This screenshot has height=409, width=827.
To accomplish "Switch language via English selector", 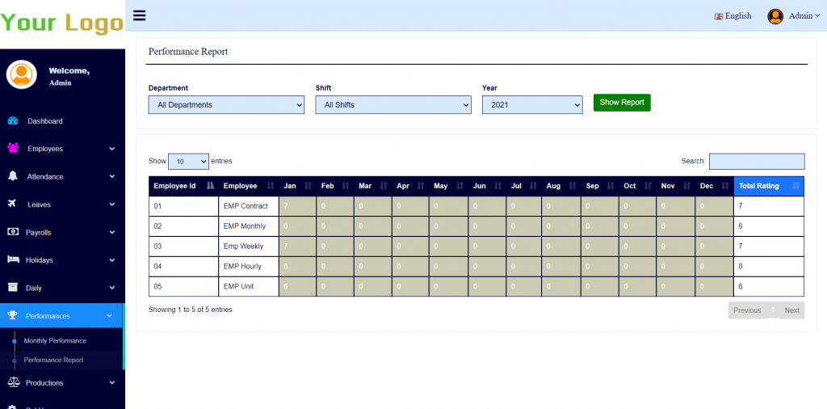I will (733, 16).
